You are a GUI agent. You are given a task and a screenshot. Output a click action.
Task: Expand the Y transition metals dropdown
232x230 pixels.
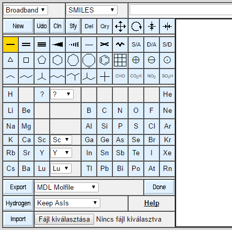point(61,153)
